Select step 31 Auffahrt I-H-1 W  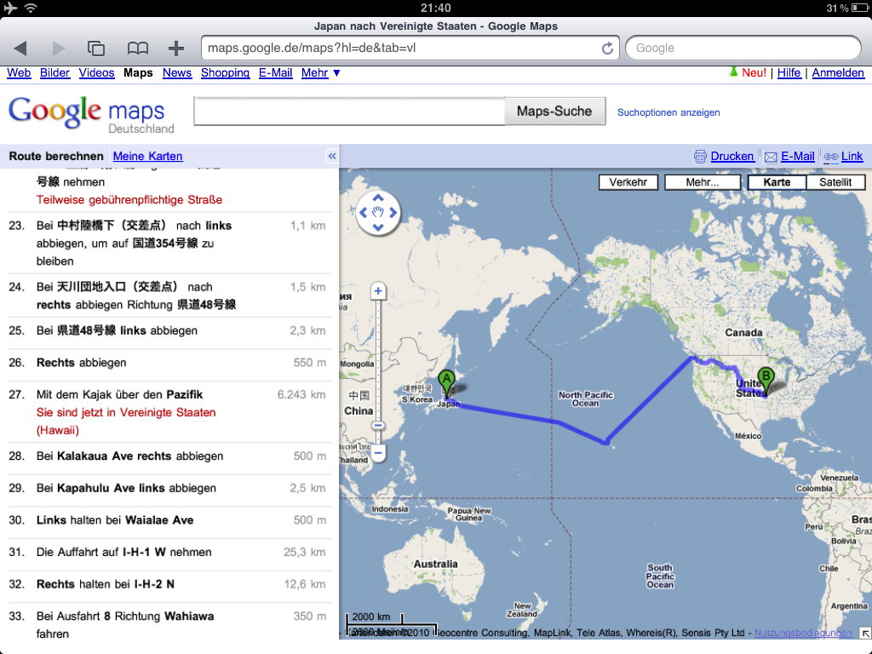coord(169,552)
